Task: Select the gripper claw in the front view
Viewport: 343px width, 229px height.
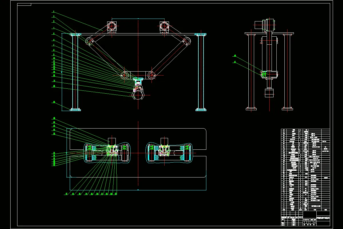Action: (x=138, y=94)
